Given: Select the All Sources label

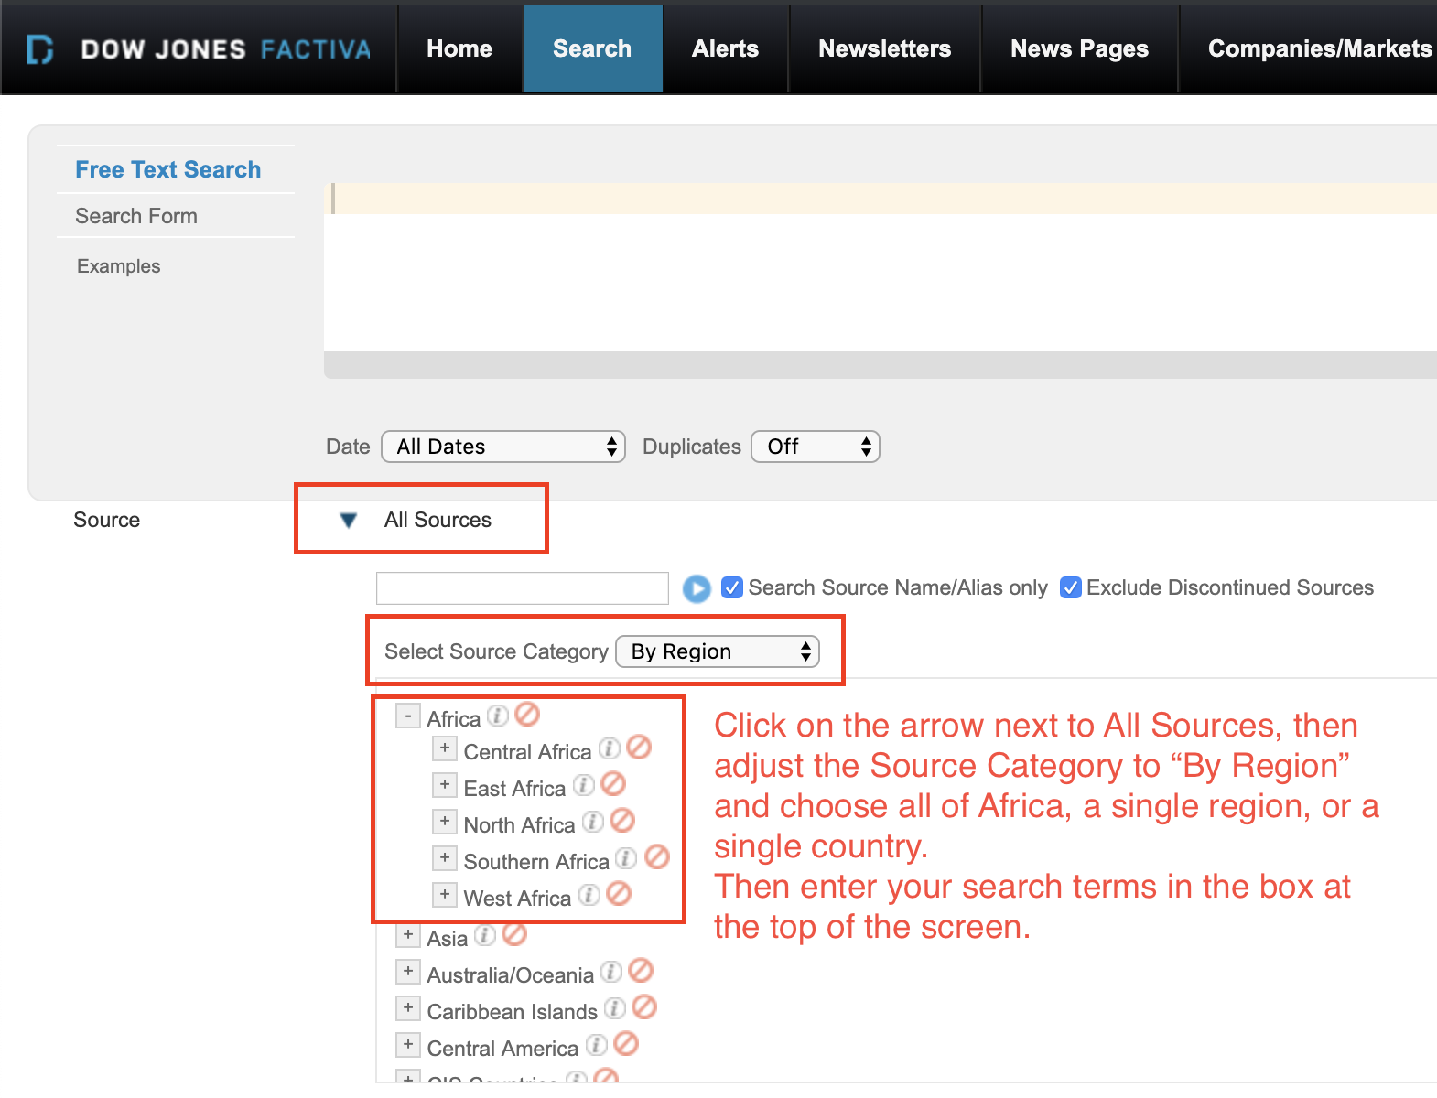Looking at the screenshot, I should point(438,520).
